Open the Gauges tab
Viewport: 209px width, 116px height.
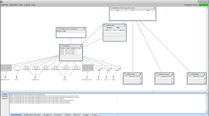click(86, 114)
